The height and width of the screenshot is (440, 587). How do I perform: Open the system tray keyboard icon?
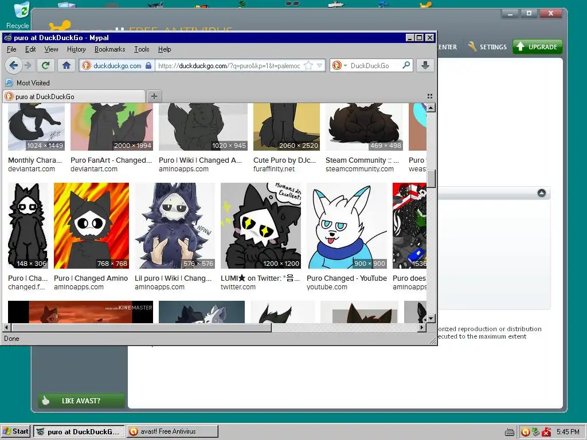click(510, 432)
